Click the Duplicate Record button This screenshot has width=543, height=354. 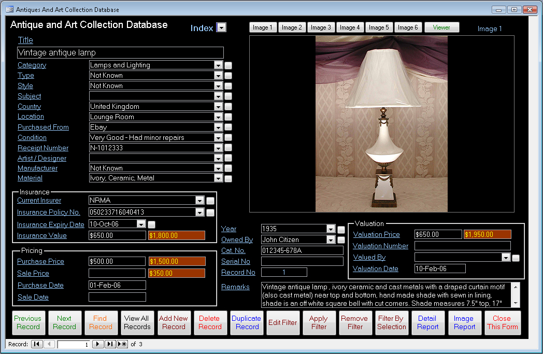pos(247,322)
